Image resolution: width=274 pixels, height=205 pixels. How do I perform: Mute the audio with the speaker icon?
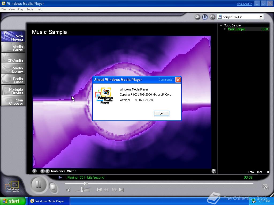[x=68, y=190]
